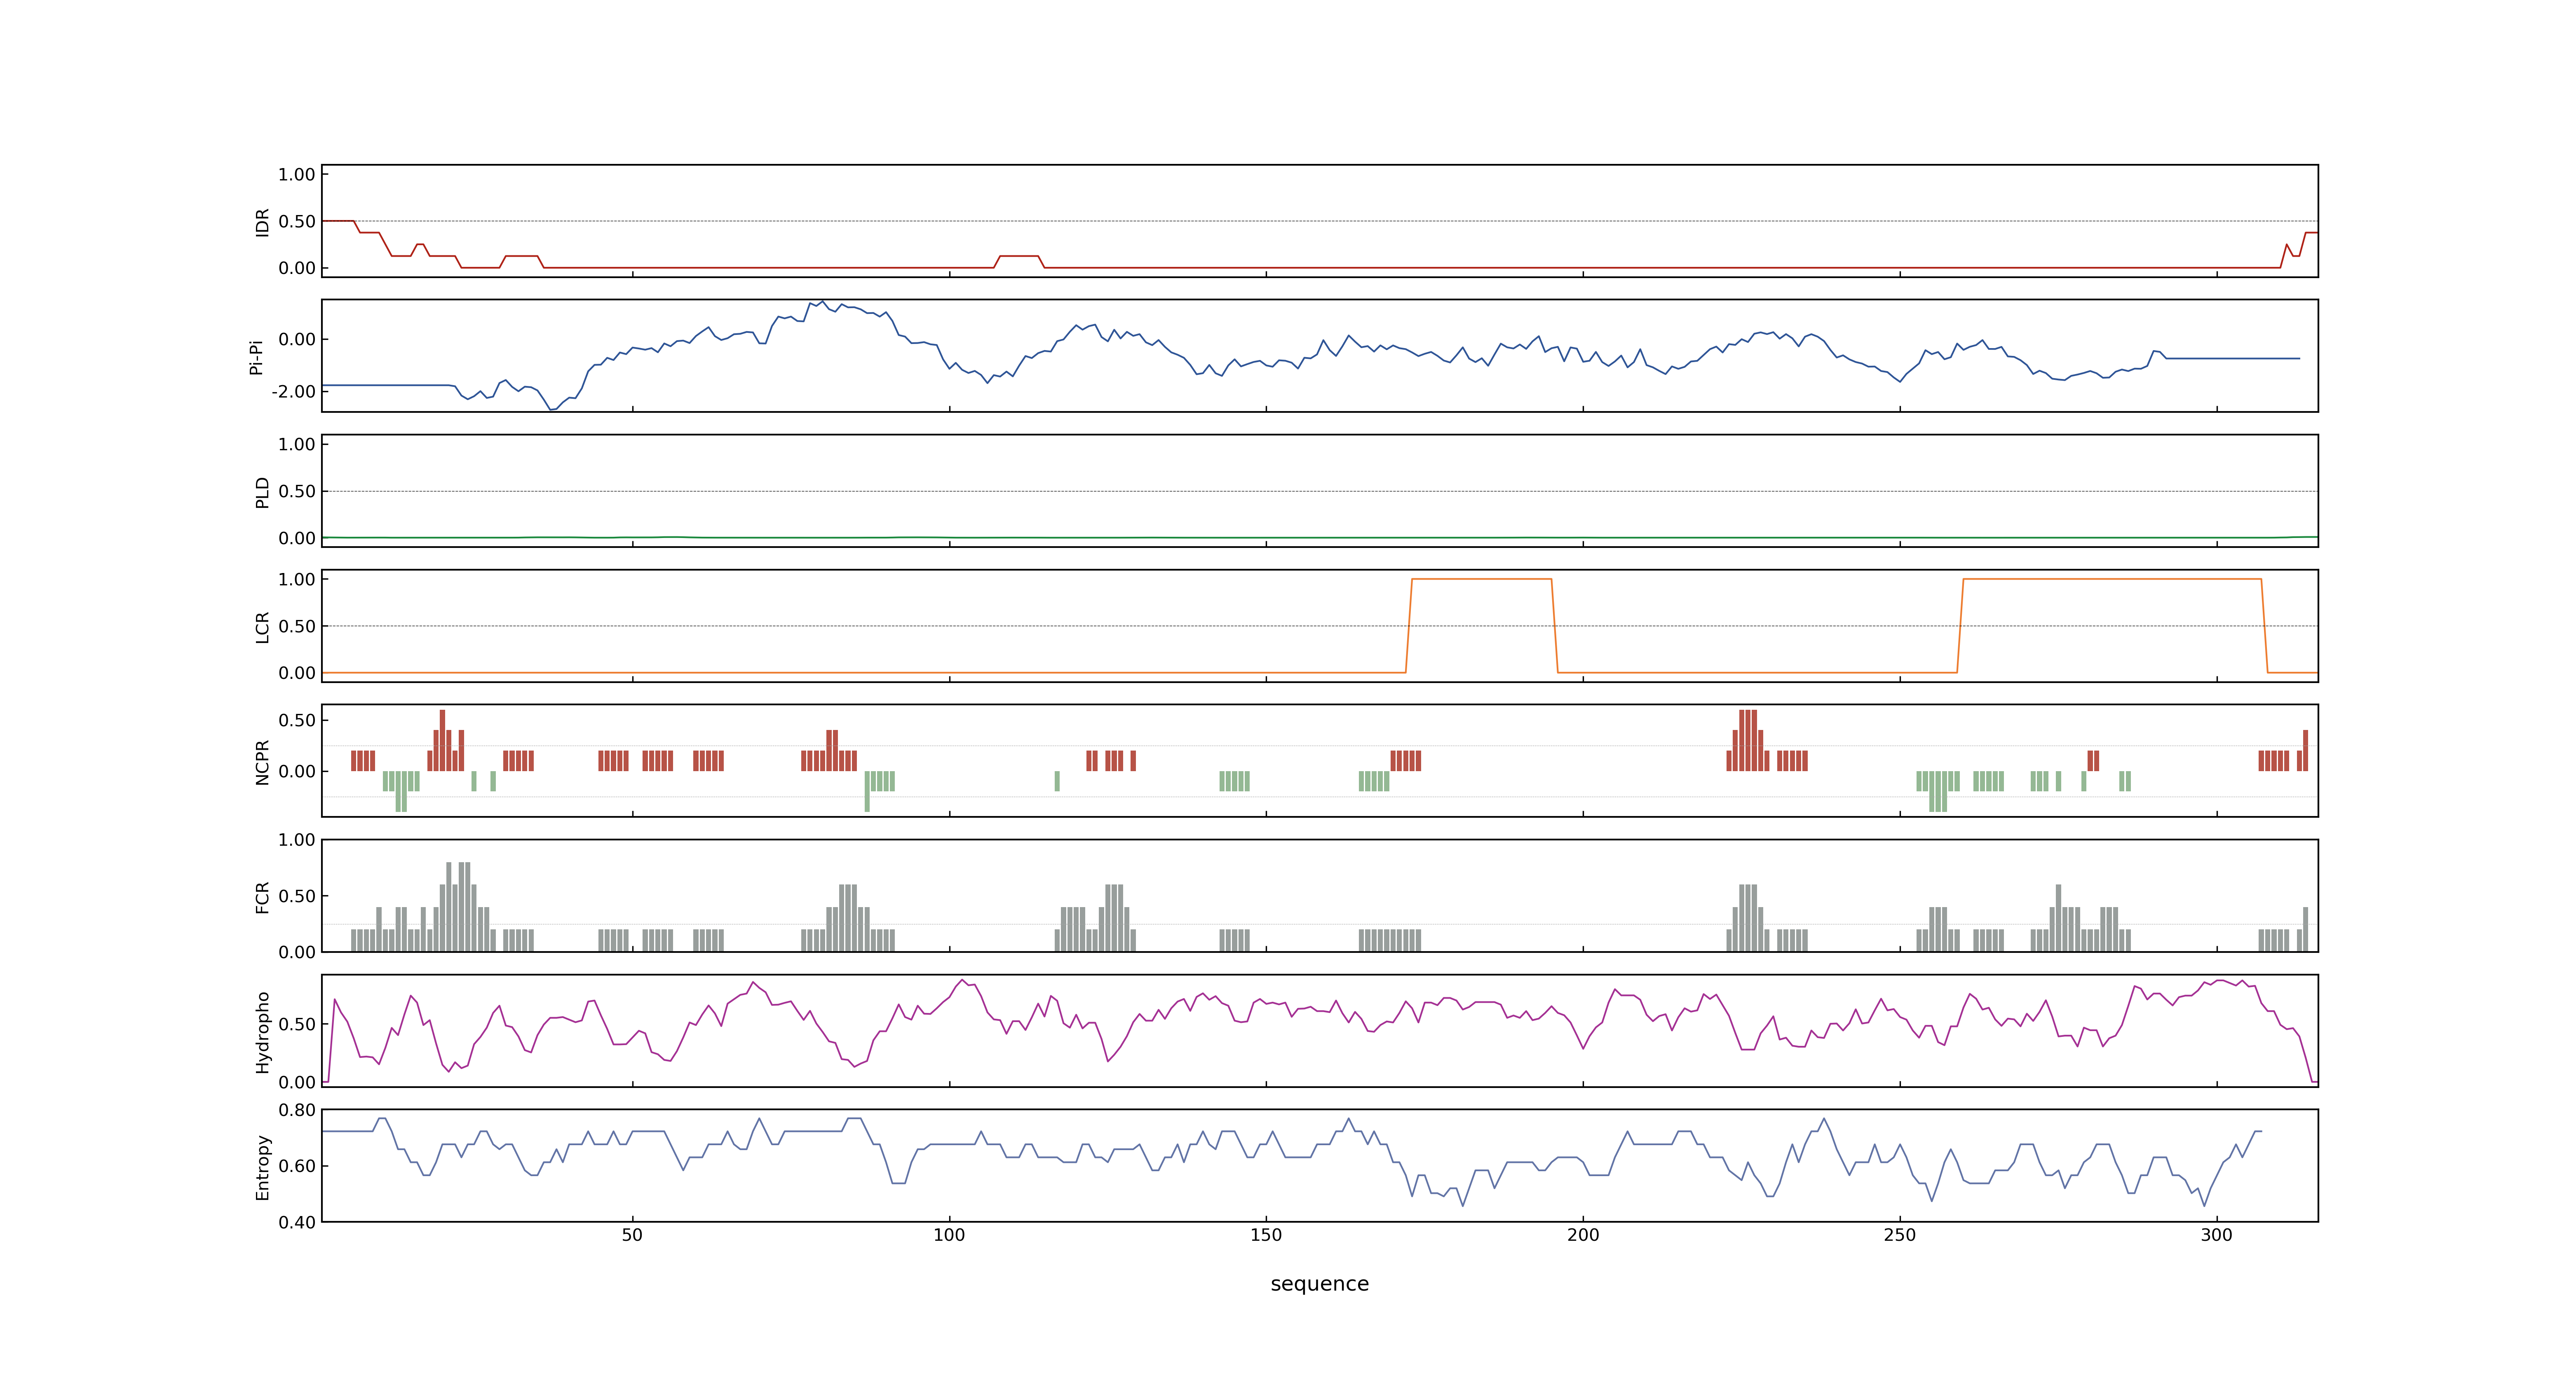Click the FCR y-axis label
Screen dimensions: 2576x1373
[262, 897]
